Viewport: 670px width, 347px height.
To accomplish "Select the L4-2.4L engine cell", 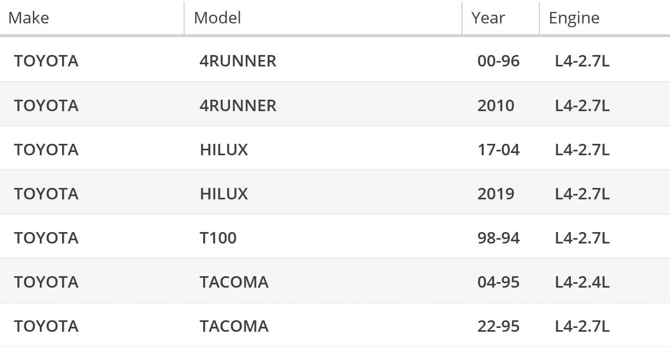I will (x=582, y=282).
